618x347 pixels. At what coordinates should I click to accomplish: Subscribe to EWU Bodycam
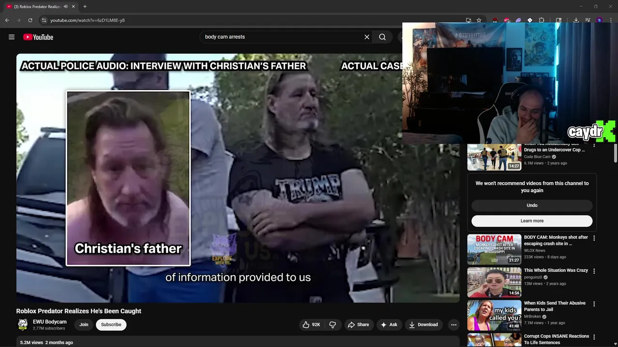111,325
